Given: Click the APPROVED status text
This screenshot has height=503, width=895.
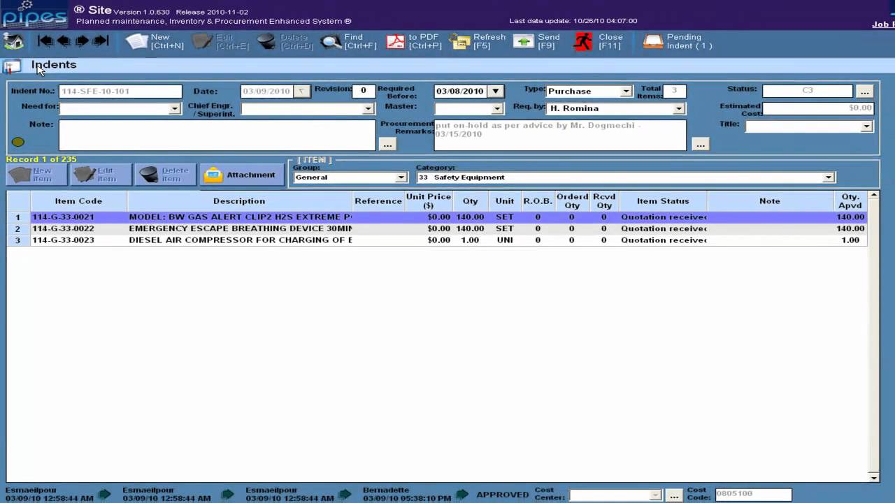Looking at the screenshot, I should click(x=502, y=495).
